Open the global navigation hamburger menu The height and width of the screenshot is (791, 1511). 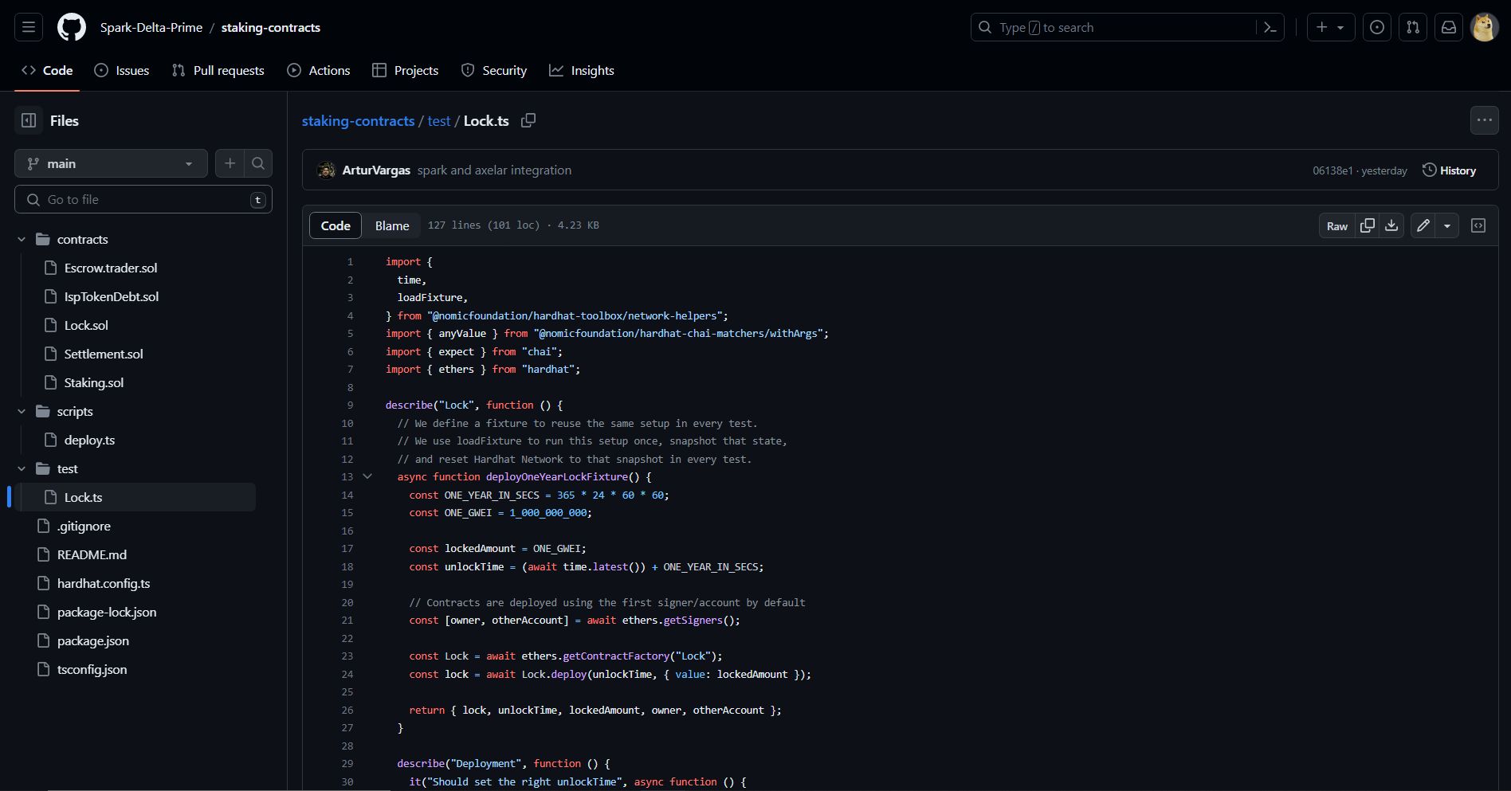coord(29,27)
